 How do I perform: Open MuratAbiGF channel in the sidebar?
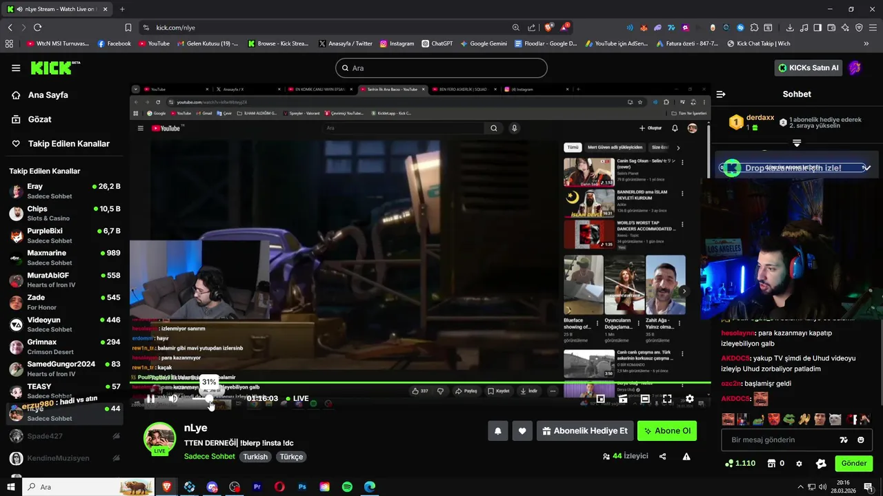click(x=65, y=280)
